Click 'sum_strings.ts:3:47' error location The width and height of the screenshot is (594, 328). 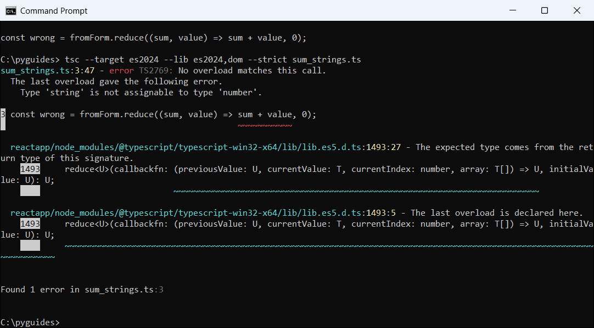[x=47, y=71]
